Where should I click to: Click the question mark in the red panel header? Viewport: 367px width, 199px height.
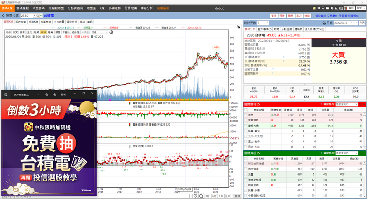coord(321,104)
